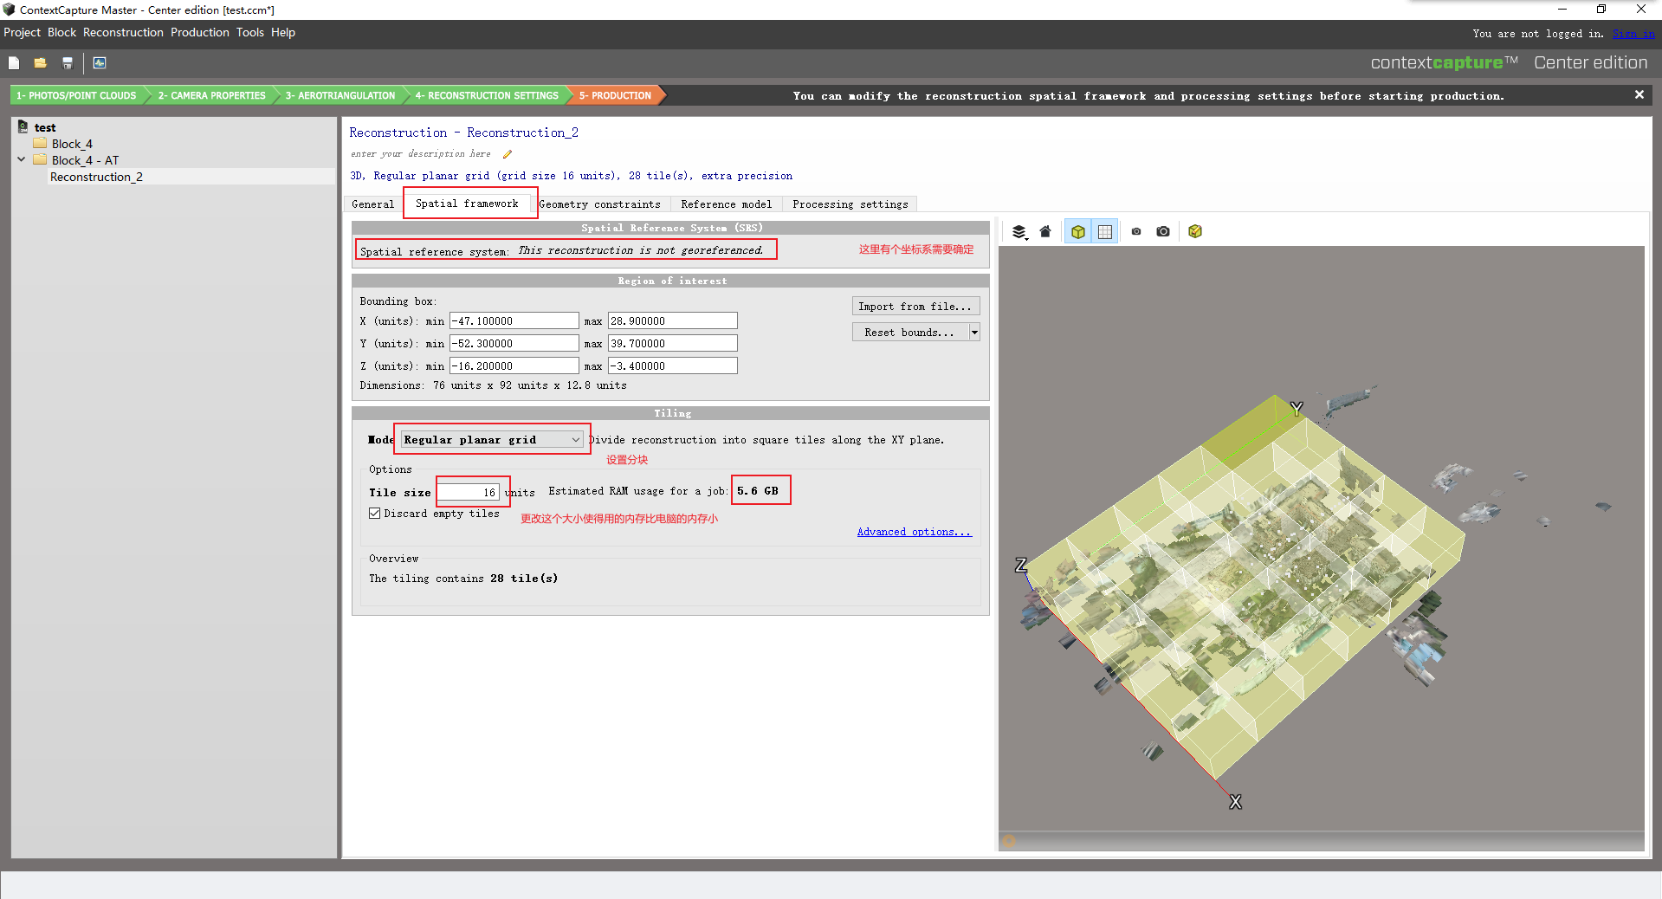Click the Y min bounding box field
The width and height of the screenshot is (1662, 899).
(x=514, y=343)
